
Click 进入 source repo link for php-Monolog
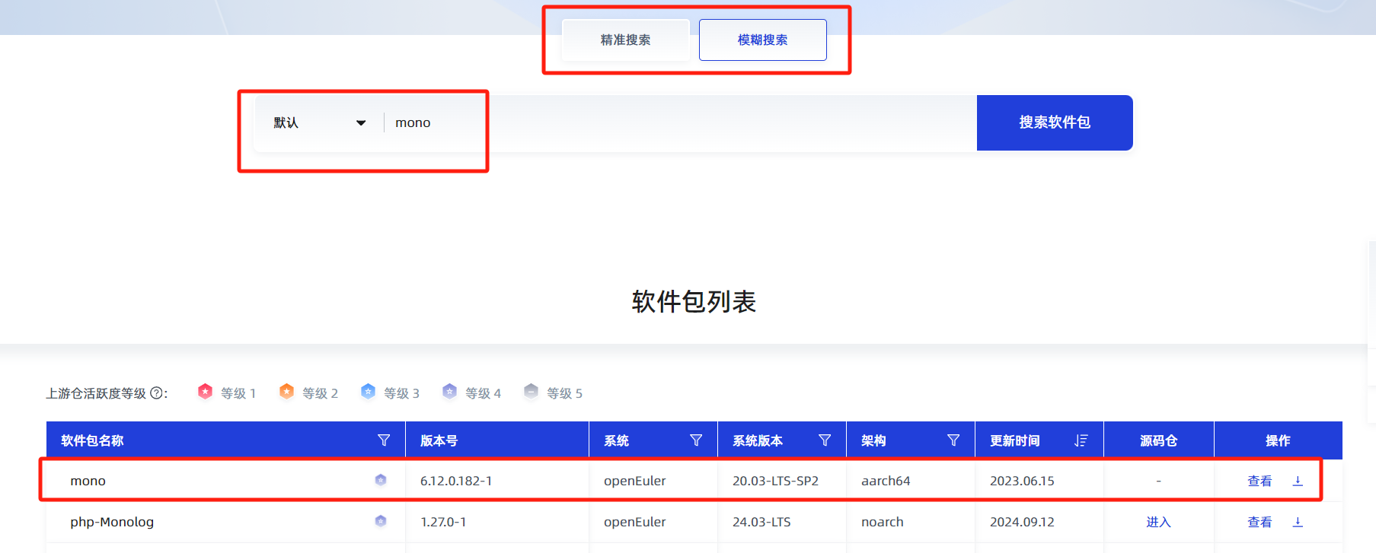1158,522
